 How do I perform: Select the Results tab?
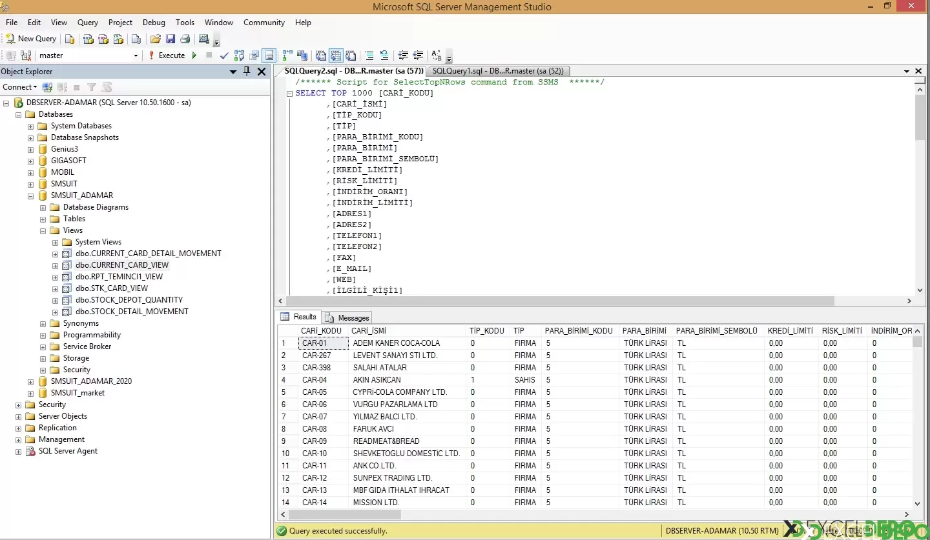[x=298, y=317]
